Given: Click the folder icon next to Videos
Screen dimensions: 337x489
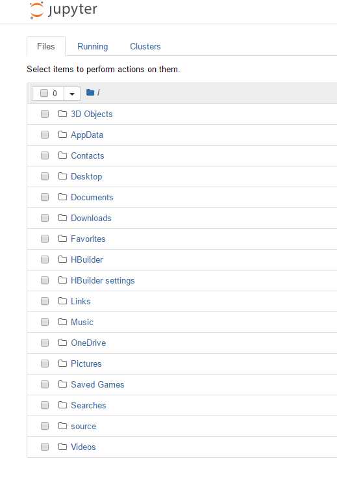Looking at the screenshot, I should coord(62,447).
